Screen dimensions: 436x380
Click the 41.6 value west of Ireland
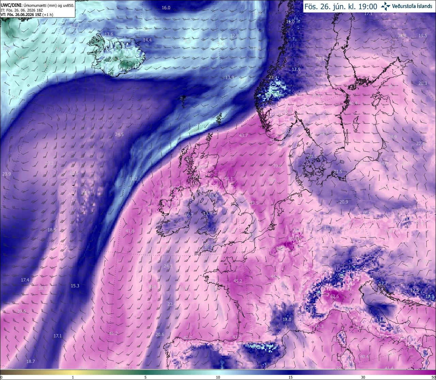pyautogui.click(x=130, y=231)
